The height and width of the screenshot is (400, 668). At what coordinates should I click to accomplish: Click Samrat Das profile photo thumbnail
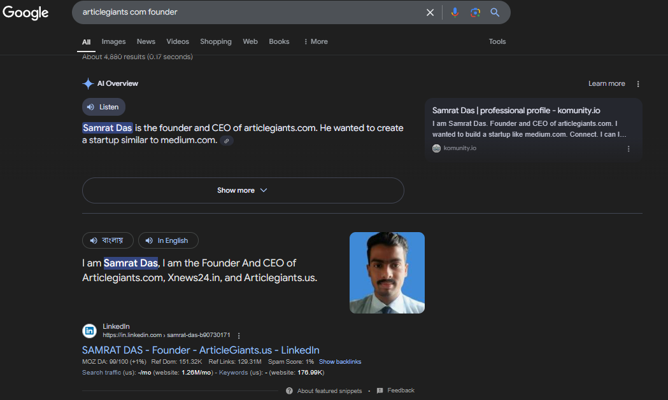pos(387,273)
